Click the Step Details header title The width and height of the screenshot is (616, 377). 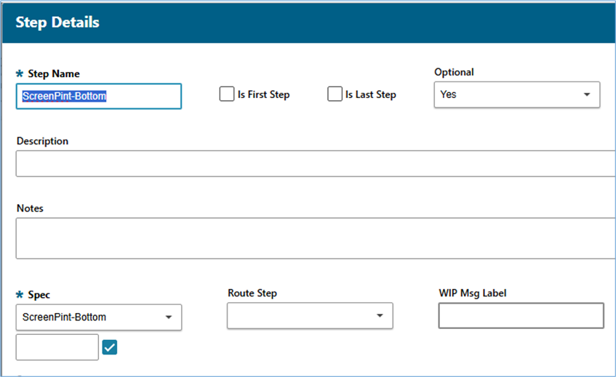tap(57, 23)
